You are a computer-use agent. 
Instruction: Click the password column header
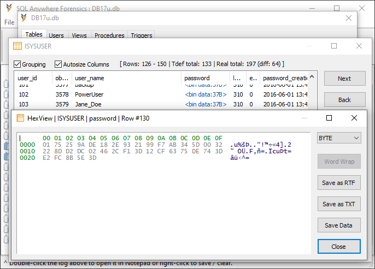coord(206,78)
